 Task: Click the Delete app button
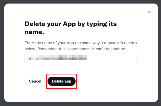tap(61, 81)
